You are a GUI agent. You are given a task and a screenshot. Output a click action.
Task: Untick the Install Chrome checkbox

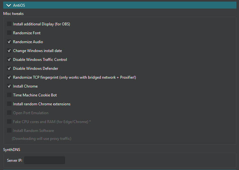pos(9,86)
